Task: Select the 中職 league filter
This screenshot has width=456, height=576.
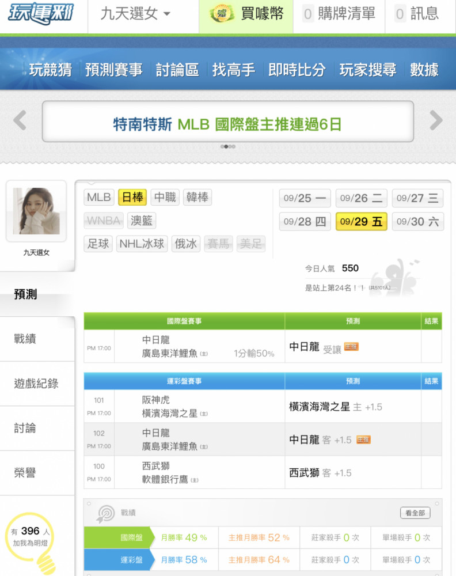Action: (165, 197)
